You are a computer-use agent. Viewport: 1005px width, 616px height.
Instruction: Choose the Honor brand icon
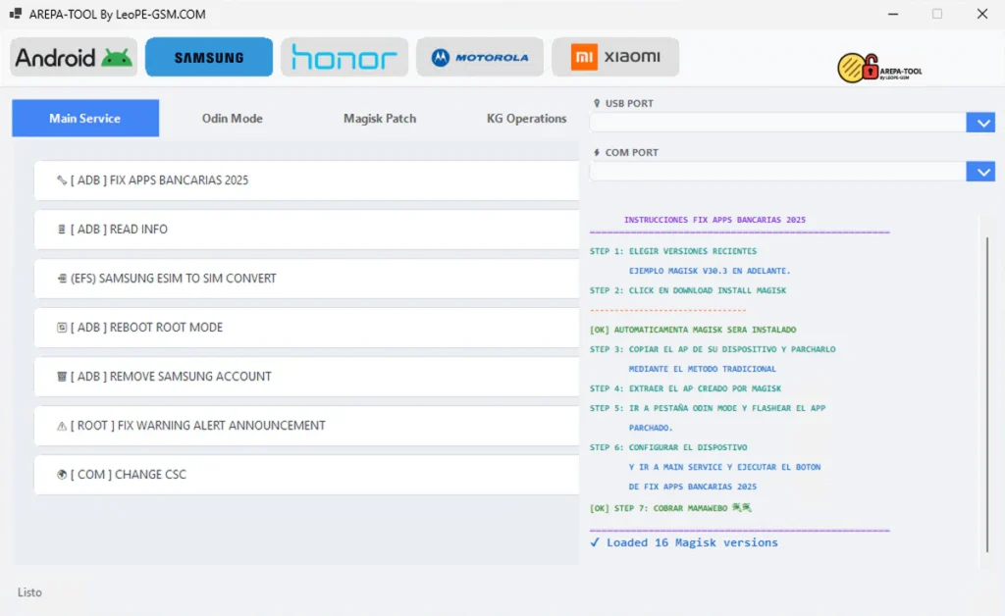point(344,57)
